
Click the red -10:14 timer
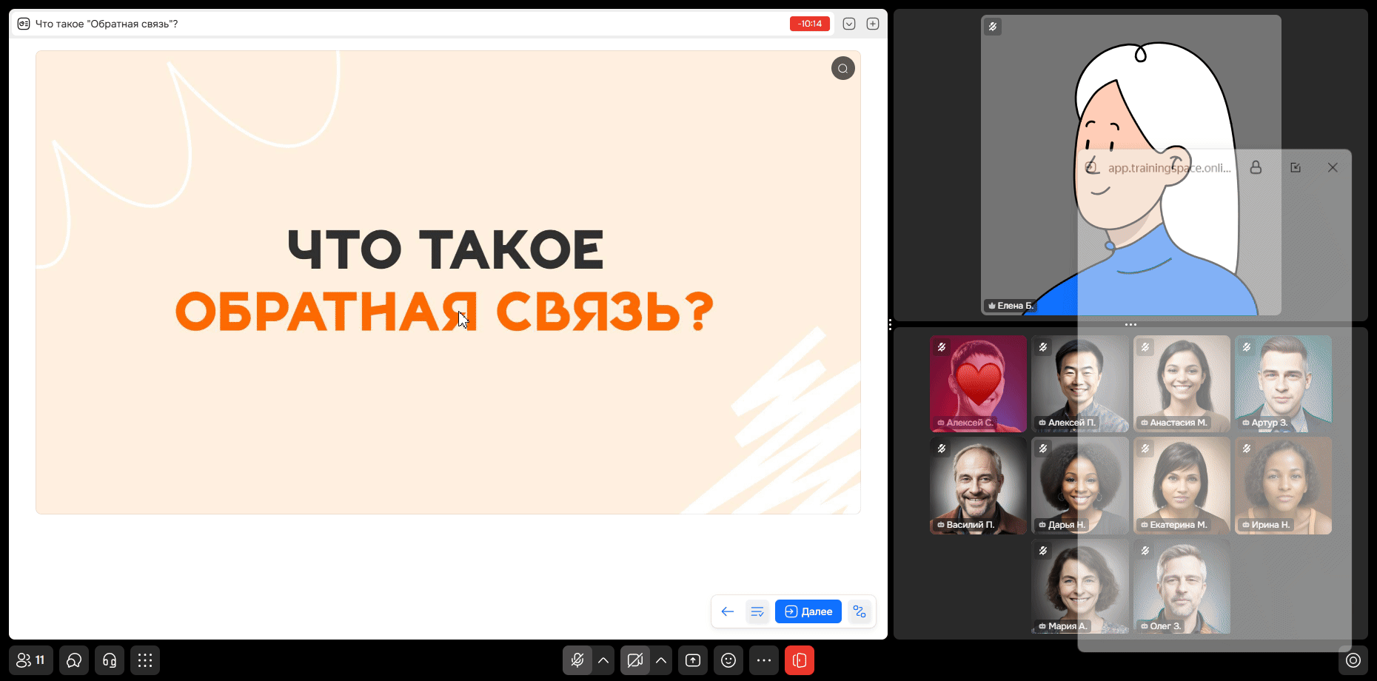click(x=810, y=24)
